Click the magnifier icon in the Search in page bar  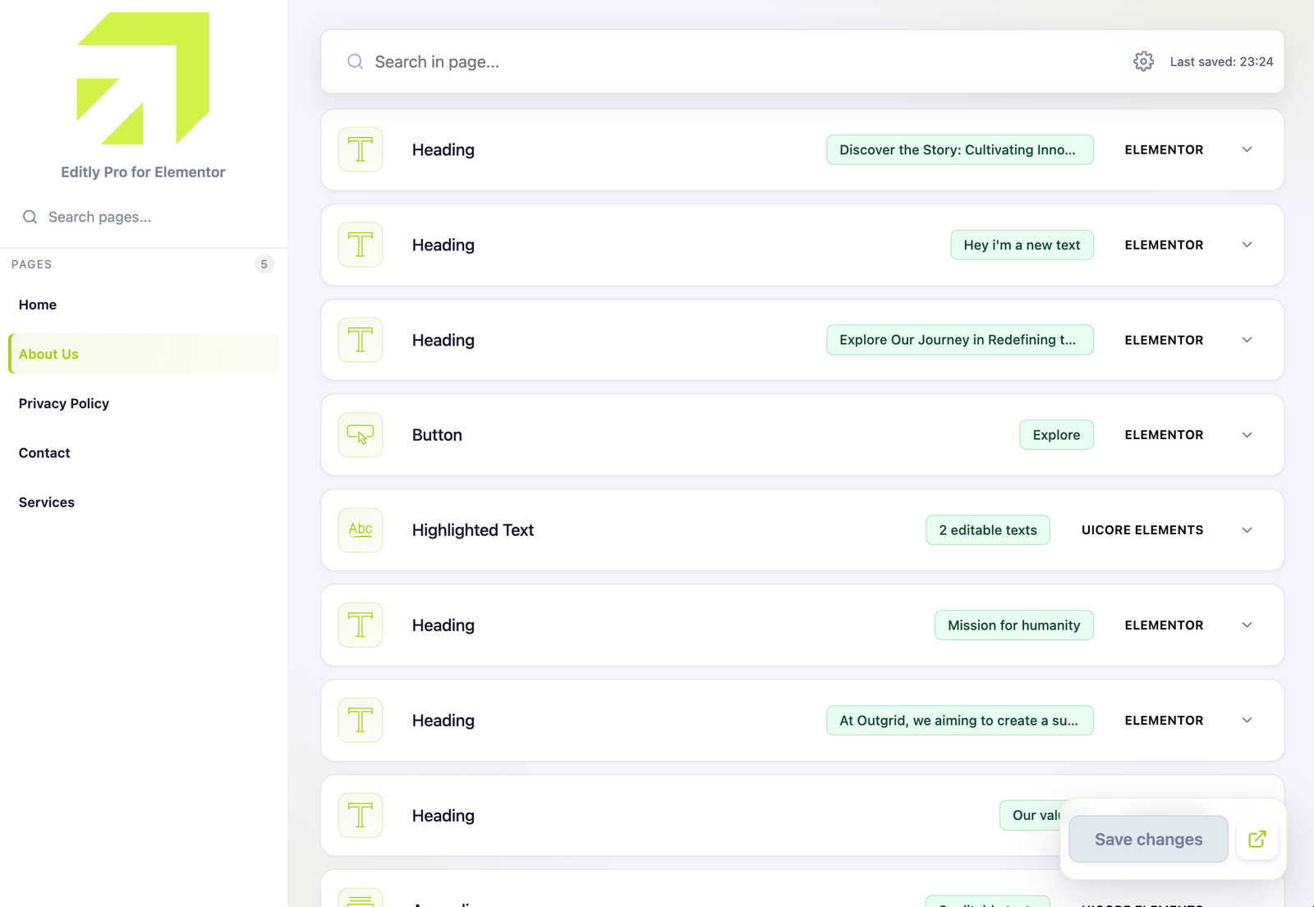[x=355, y=62]
